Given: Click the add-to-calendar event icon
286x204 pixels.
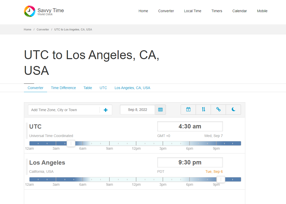Looking at the screenshot, I should [x=188, y=110].
